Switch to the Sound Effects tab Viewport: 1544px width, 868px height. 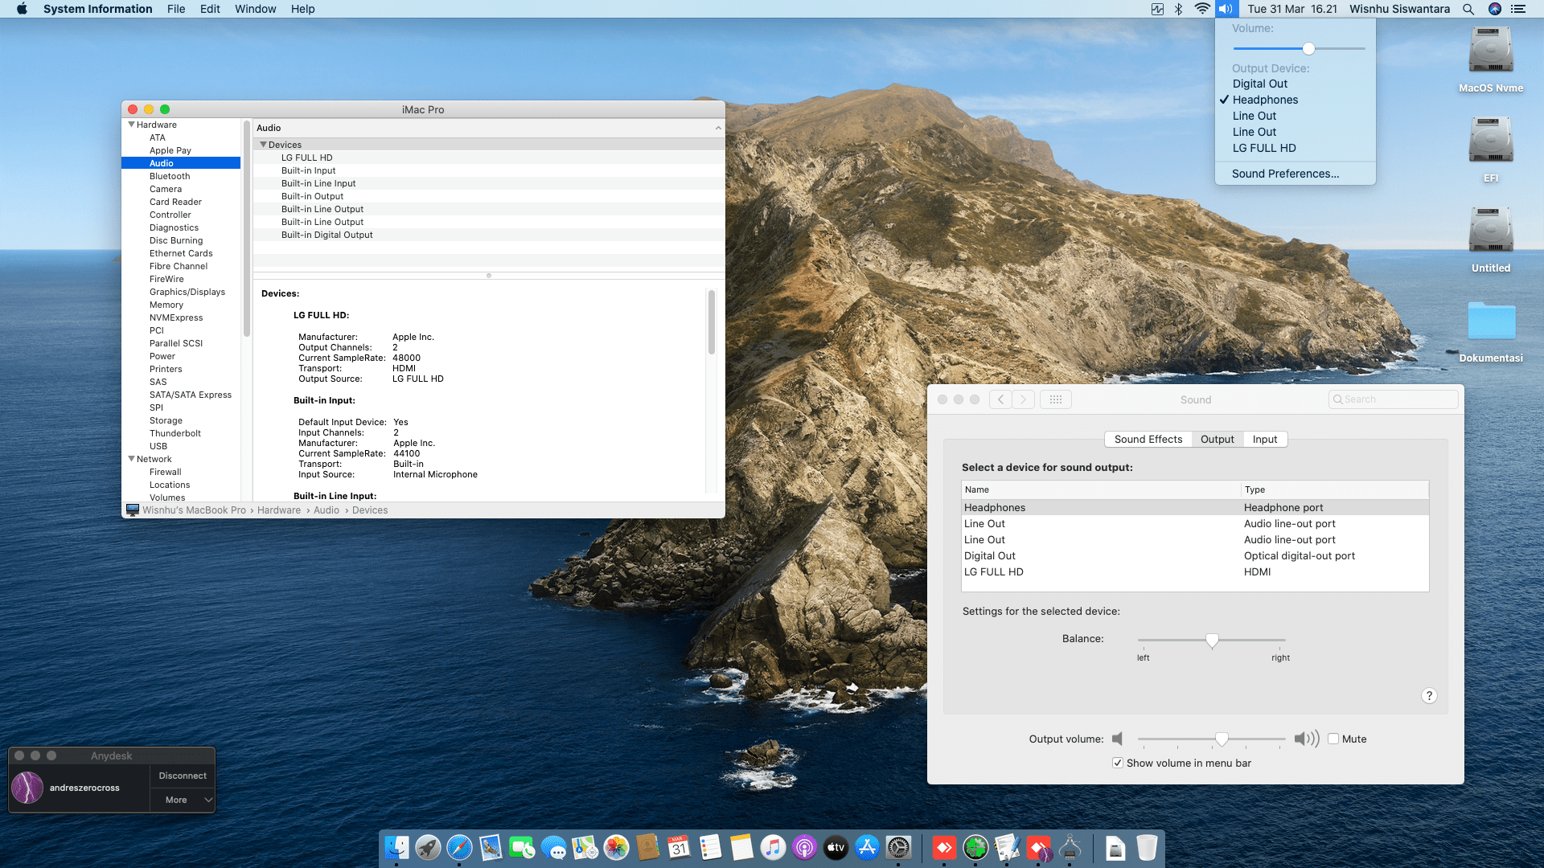[x=1148, y=439]
